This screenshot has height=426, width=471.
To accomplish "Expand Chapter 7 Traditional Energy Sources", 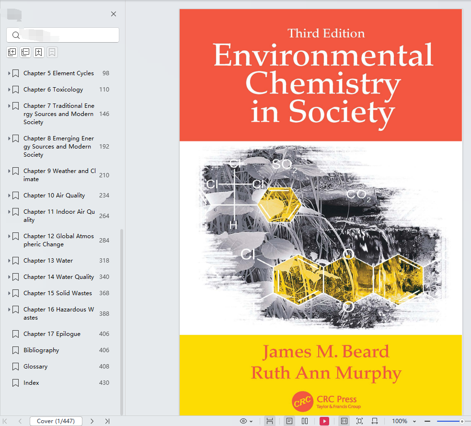I will coord(9,106).
